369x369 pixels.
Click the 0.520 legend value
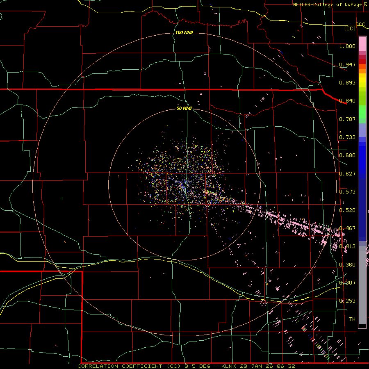pyautogui.click(x=347, y=210)
